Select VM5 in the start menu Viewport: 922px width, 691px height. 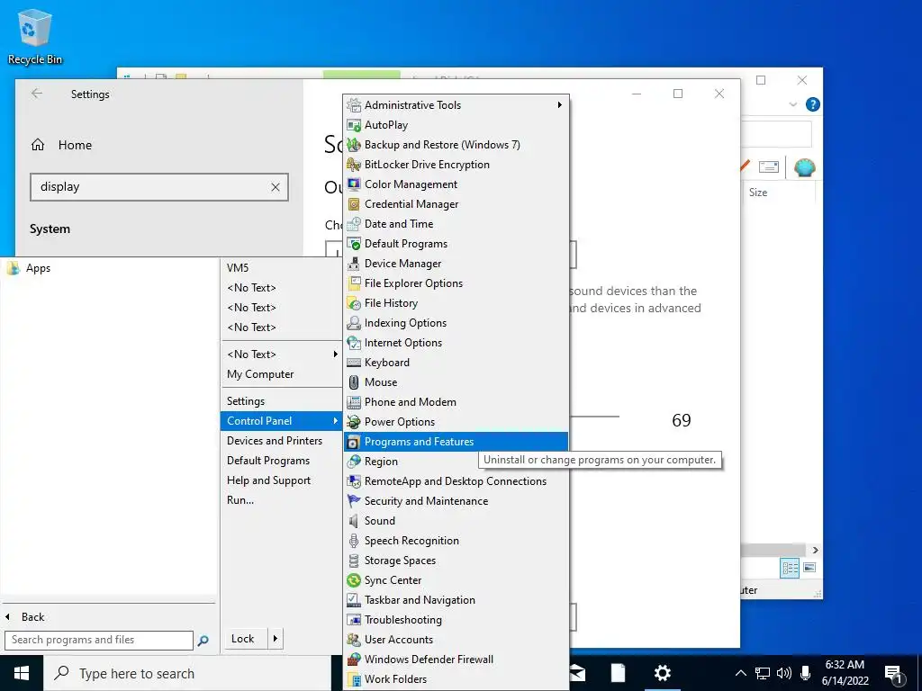(238, 268)
